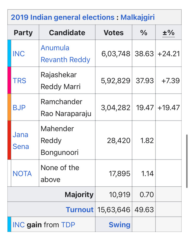Viewport: 189px width, 237px height.
Task: Open the Swing link
Action: pyautogui.click(x=119, y=225)
